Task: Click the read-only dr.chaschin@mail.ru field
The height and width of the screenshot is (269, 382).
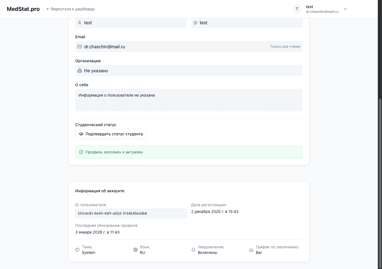Action: point(189,47)
